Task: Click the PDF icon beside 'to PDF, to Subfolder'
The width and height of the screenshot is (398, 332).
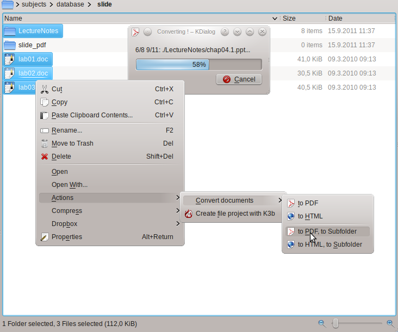Action: (x=291, y=231)
